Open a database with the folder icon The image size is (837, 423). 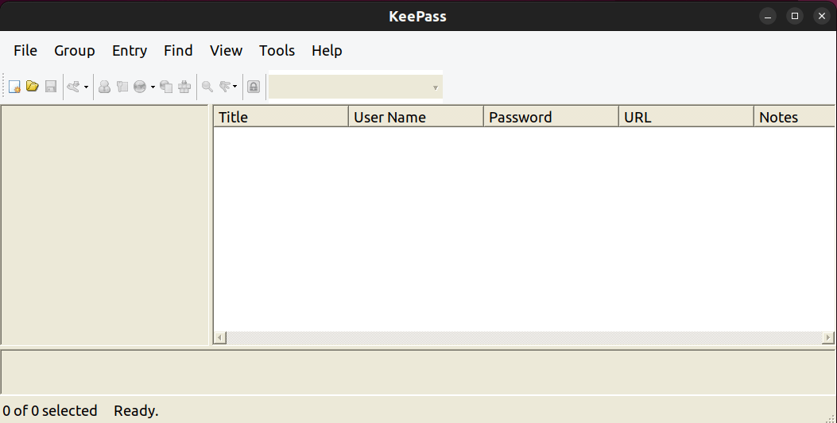pyautogui.click(x=33, y=87)
